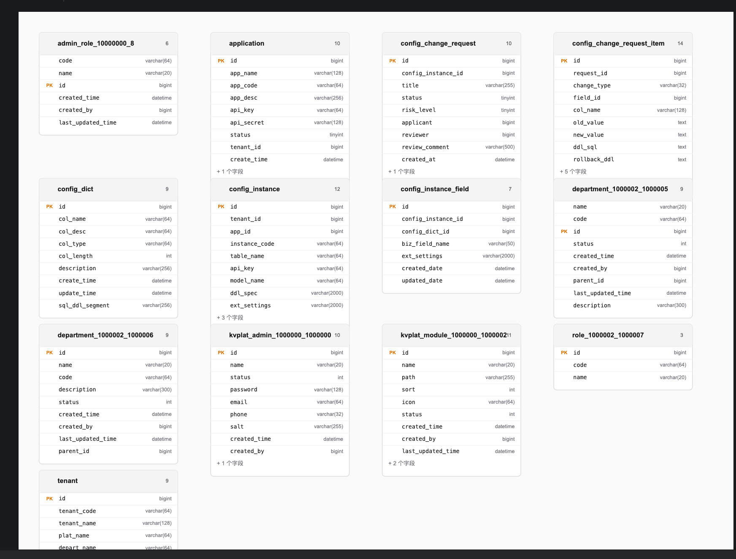Select tenant_name field in tenant table

pyautogui.click(x=108, y=523)
